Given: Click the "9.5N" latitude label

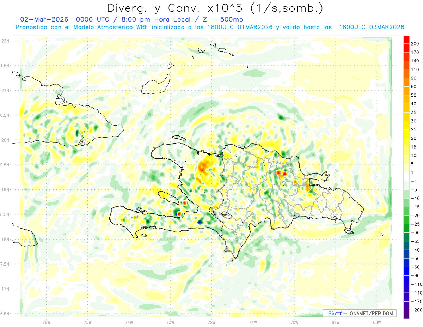Looking at the screenshot, I should [5, 165].
